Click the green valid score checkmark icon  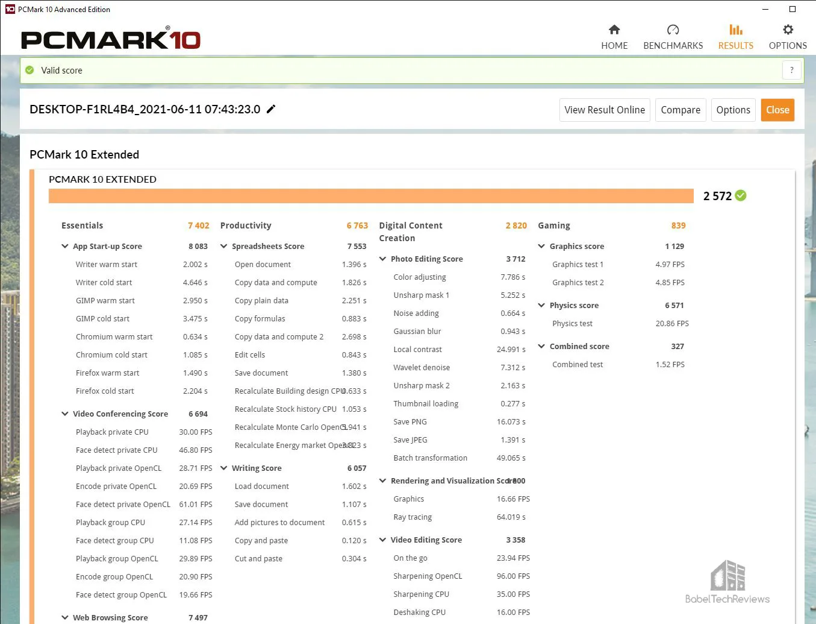(x=30, y=70)
